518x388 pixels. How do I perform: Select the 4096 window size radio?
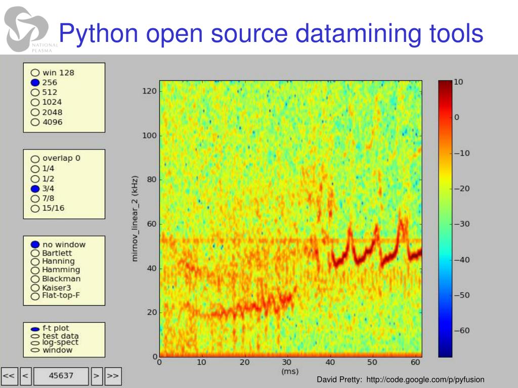pos(35,122)
